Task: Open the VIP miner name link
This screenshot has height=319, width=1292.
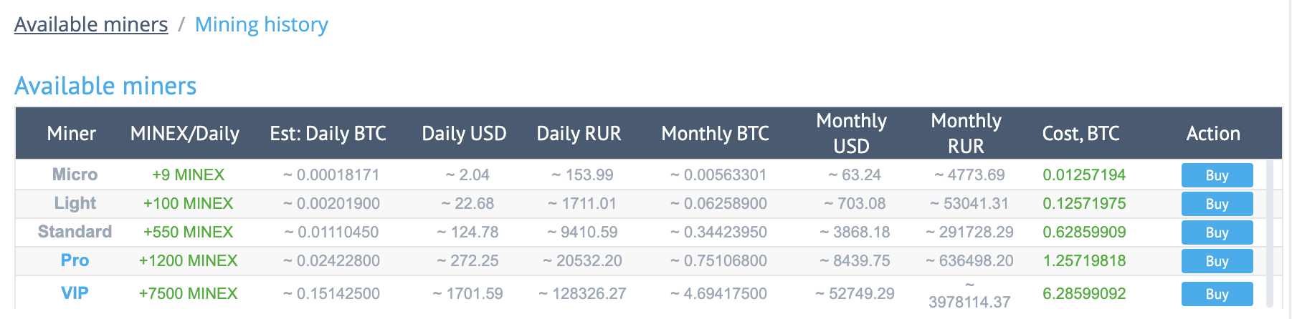Action: (x=75, y=293)
